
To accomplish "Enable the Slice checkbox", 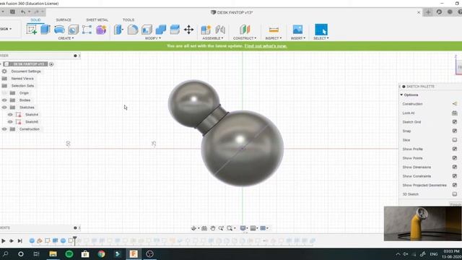I will coord(454,140).
